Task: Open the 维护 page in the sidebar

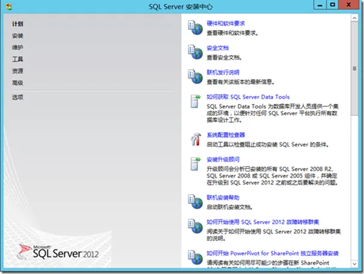Action: [x=17, y=47]
